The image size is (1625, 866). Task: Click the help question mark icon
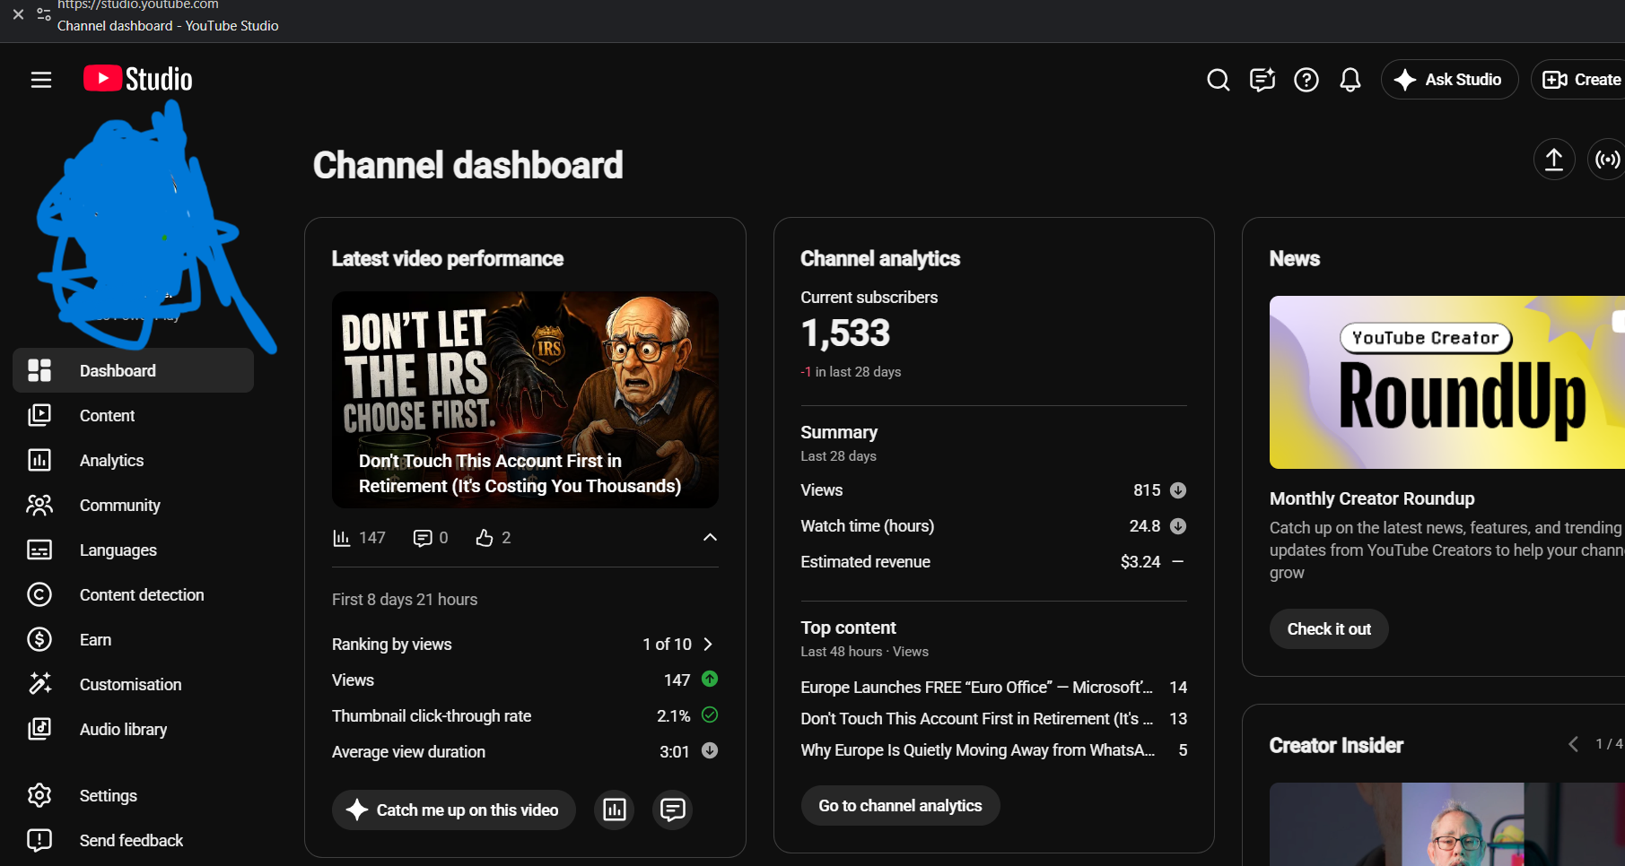point(1306,80)
